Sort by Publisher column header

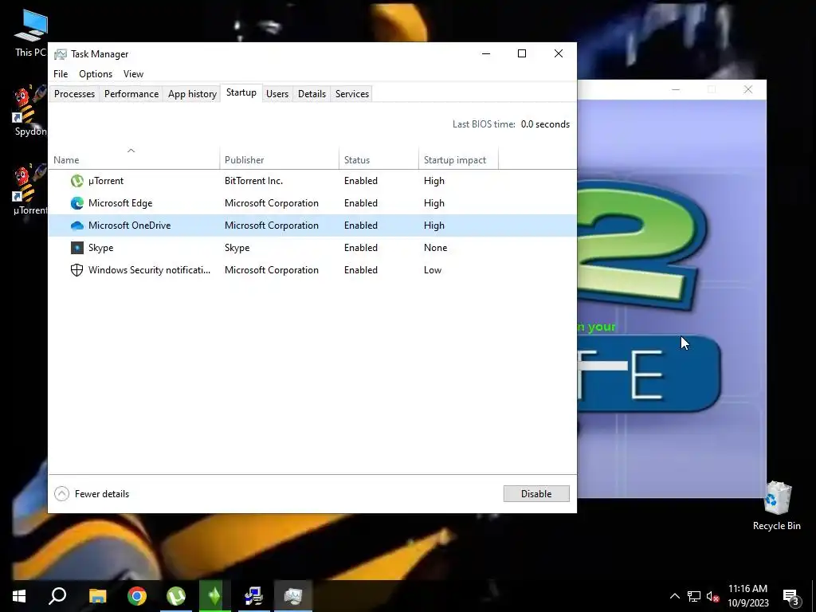pos(280,159)
